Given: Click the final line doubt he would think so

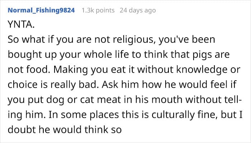Looking at the screenshot, I should 65,130.
